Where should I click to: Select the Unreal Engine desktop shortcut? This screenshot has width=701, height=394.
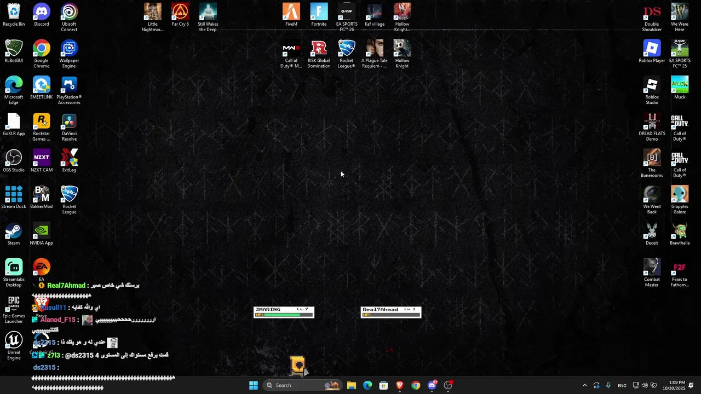(x=14, y=346)
